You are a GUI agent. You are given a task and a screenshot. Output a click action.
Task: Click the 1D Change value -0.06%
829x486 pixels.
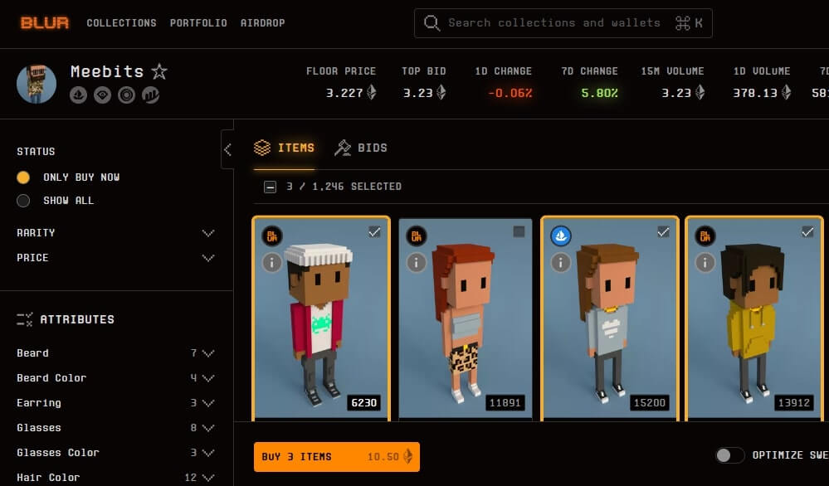[x=510, y=93]
